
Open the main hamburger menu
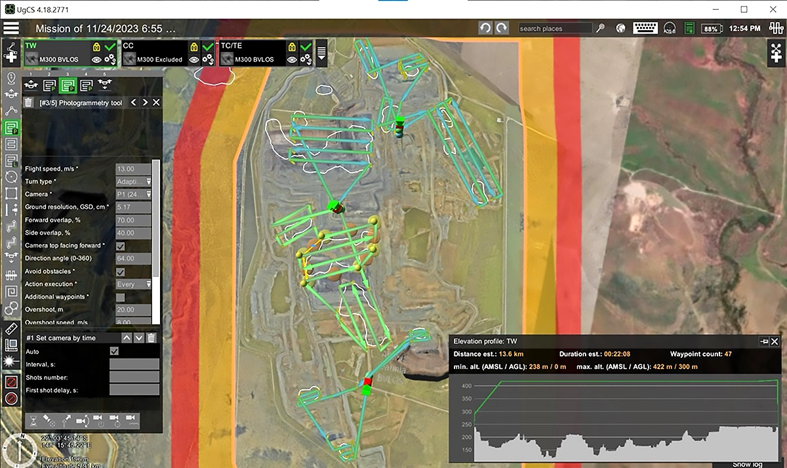(10, 28)
